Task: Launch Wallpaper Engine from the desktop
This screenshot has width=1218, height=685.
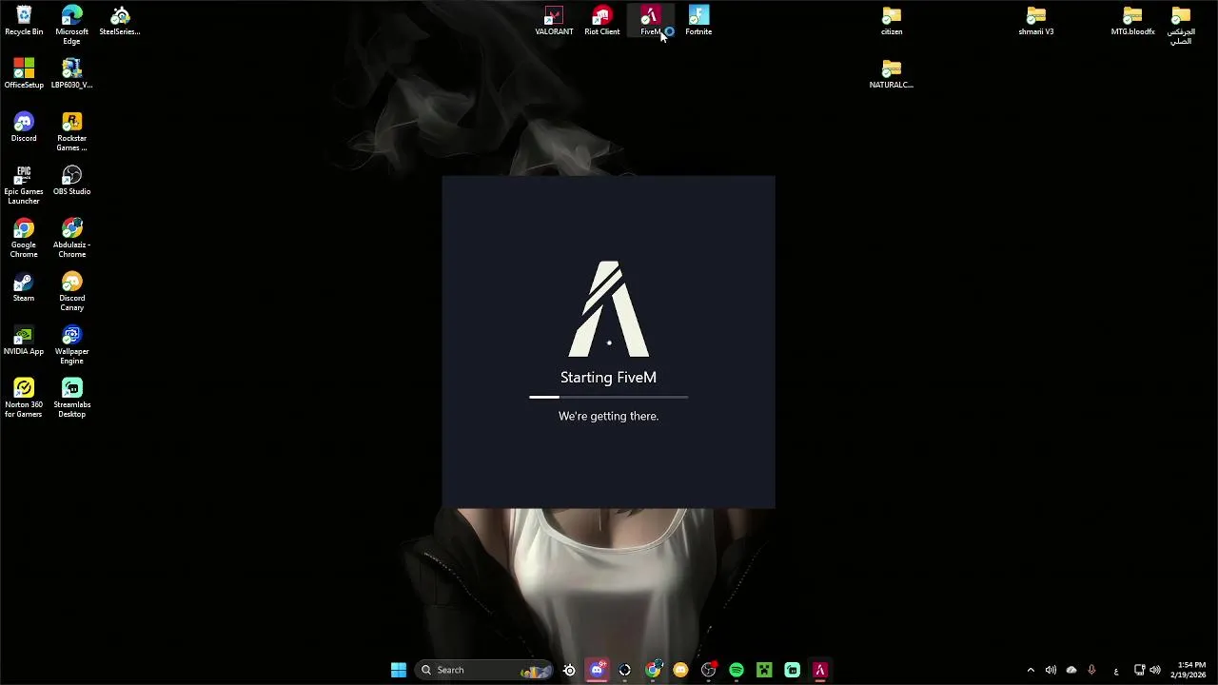Action: (71, 344)
